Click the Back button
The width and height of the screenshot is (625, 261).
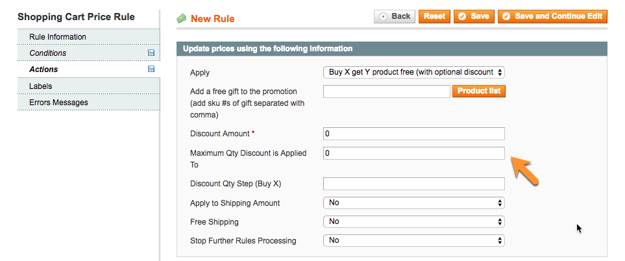click(395, 16)
